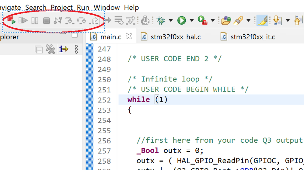Click the Step Return icon
Image resolution: width=304 pixels, height=170 pixels.
[x=94, y=21]
